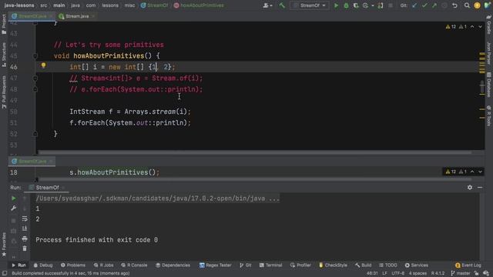The height and width of the screenshot is (277, 493).
Task: Click the 4 spaces indent setting
Action: [x=418, y=273]
